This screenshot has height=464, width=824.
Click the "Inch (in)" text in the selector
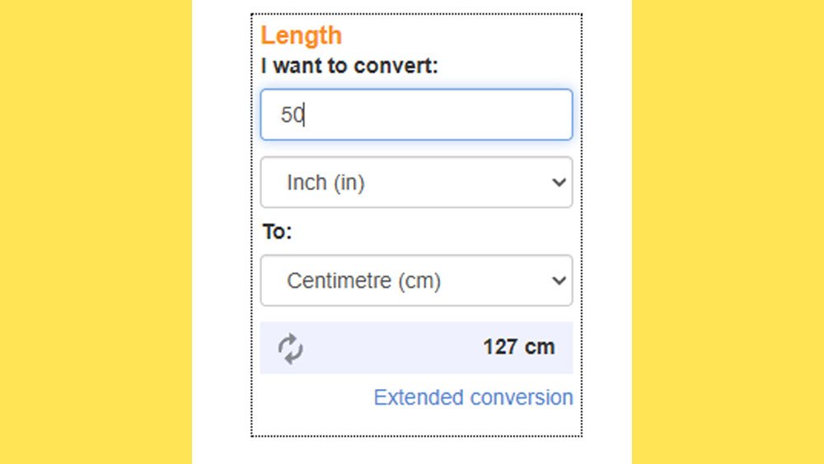[325, 182]
